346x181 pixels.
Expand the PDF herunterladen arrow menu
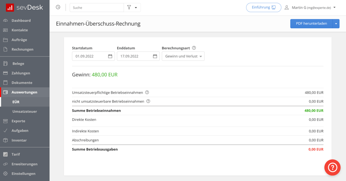[x=336, y=24]
